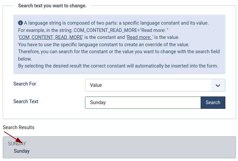Click the 'Therefore, you can search' sentence

coord(119,55)
